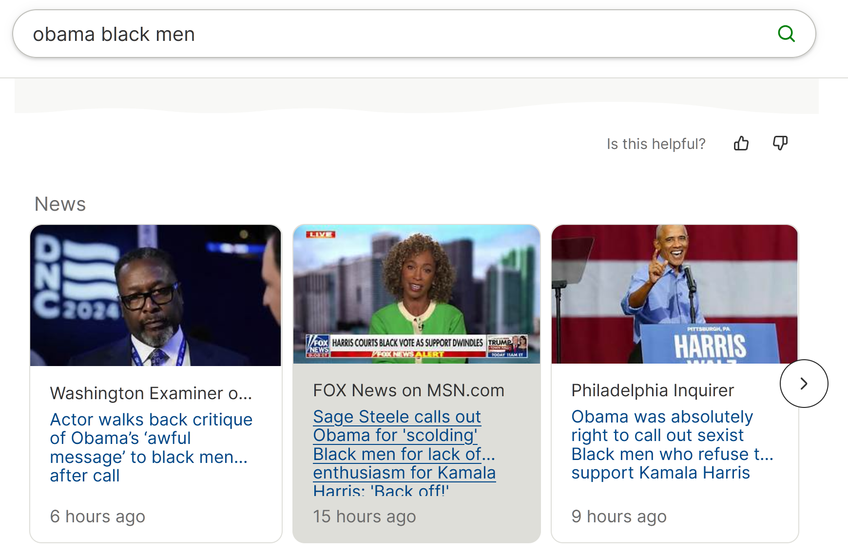Select the Washington Examiner source name
This screenshot has width=848, height=552.
coord(151,393)
